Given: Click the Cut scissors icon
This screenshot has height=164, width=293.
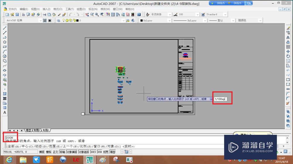Looking at the screenshot, I should [x=45, y=15].
